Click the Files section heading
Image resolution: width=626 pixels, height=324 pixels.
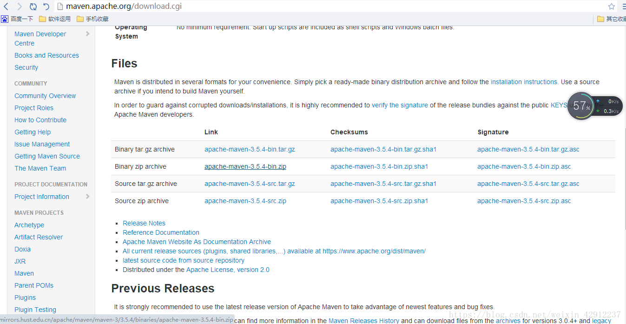point(125,63)
